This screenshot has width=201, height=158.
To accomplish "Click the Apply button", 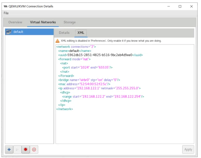I will click(x=188, y=149).
